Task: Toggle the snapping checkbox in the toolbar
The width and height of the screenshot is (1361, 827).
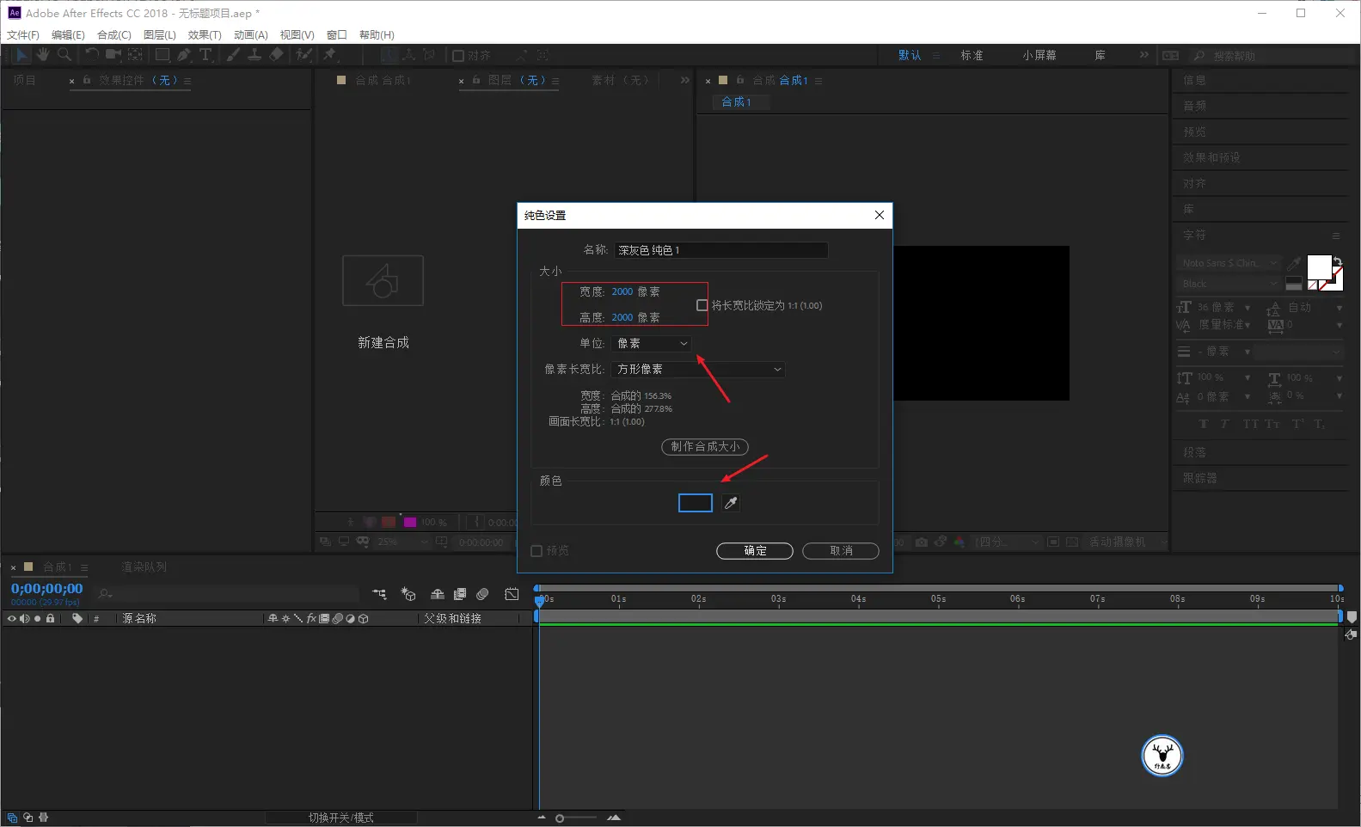Action: [x=458, y=56]
